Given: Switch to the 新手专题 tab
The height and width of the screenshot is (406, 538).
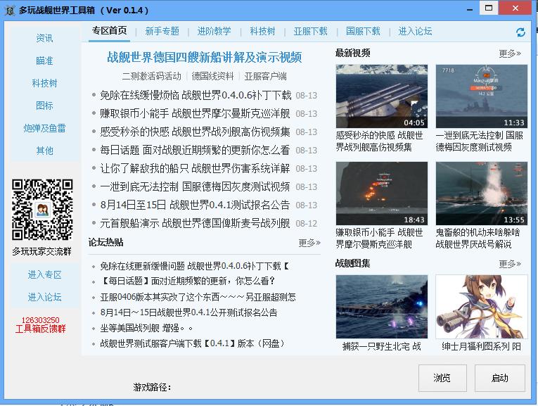Looking at the screenshot, I should (x=162, y=31).
